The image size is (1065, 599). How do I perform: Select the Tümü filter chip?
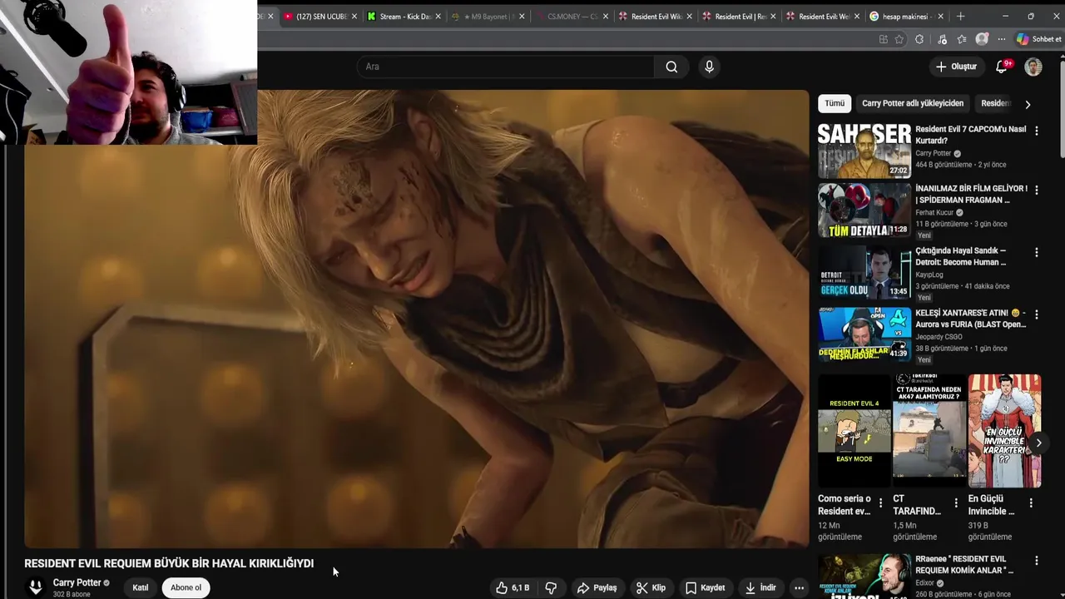click(835, 103)
